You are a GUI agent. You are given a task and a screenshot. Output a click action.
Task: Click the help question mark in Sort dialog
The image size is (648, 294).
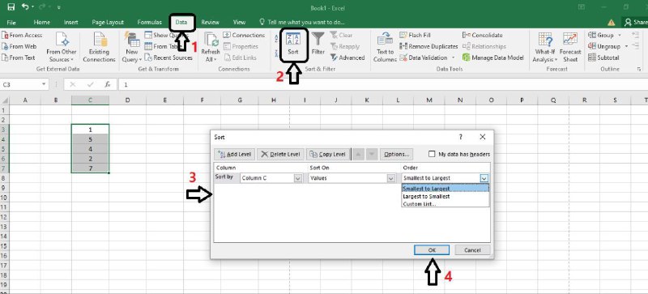[x=461, y=137]
